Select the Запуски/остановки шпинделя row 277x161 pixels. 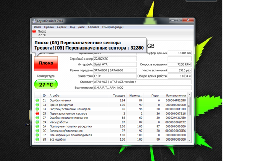coord(111,109)
